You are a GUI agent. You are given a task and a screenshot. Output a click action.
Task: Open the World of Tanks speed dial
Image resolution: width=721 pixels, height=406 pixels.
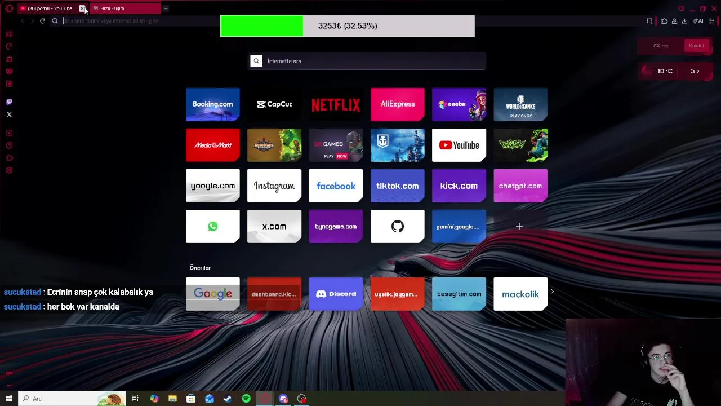click(520, 104)
